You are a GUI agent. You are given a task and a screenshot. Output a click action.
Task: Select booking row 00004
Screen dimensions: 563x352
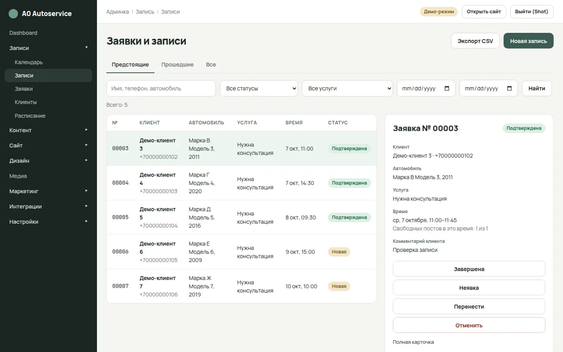tap(242, 183)
